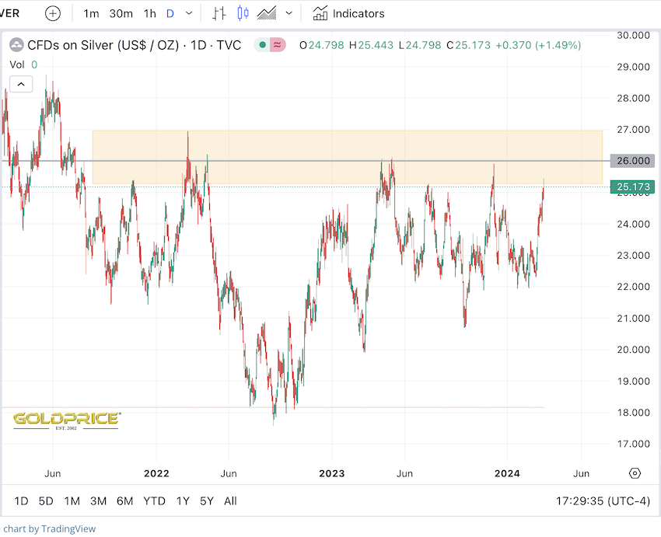This screenshot has height=537, width=661.
Task: Click the Vol indicator label
Action: click(17, 65)
